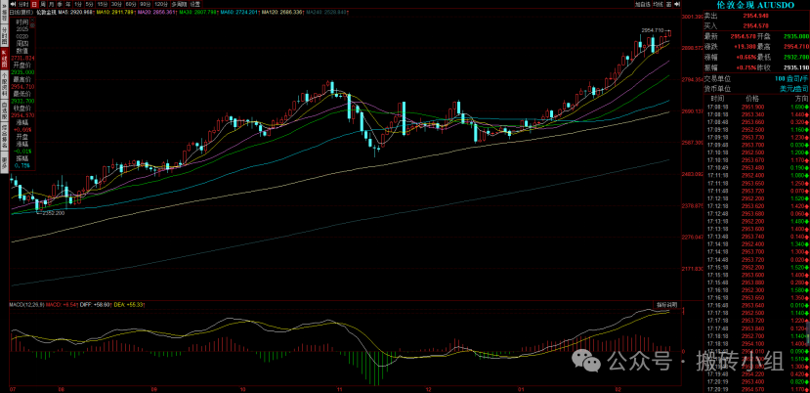This screenshot has width=810, height=393.
Task: Click the 画 drawing tools button
Action: [x=669, y=4]
